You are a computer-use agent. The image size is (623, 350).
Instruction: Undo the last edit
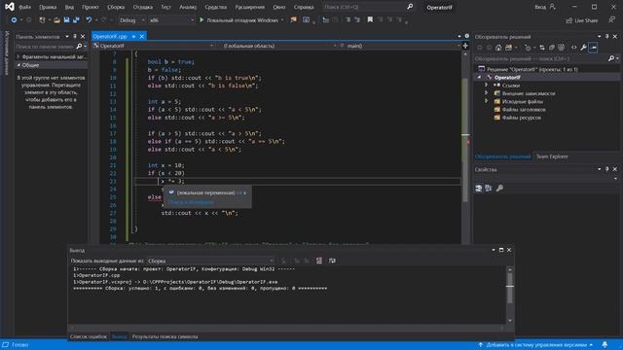coord(89,19)
